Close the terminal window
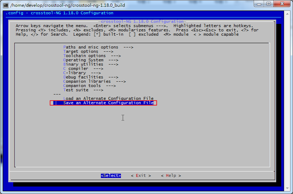 pos(282,4)
